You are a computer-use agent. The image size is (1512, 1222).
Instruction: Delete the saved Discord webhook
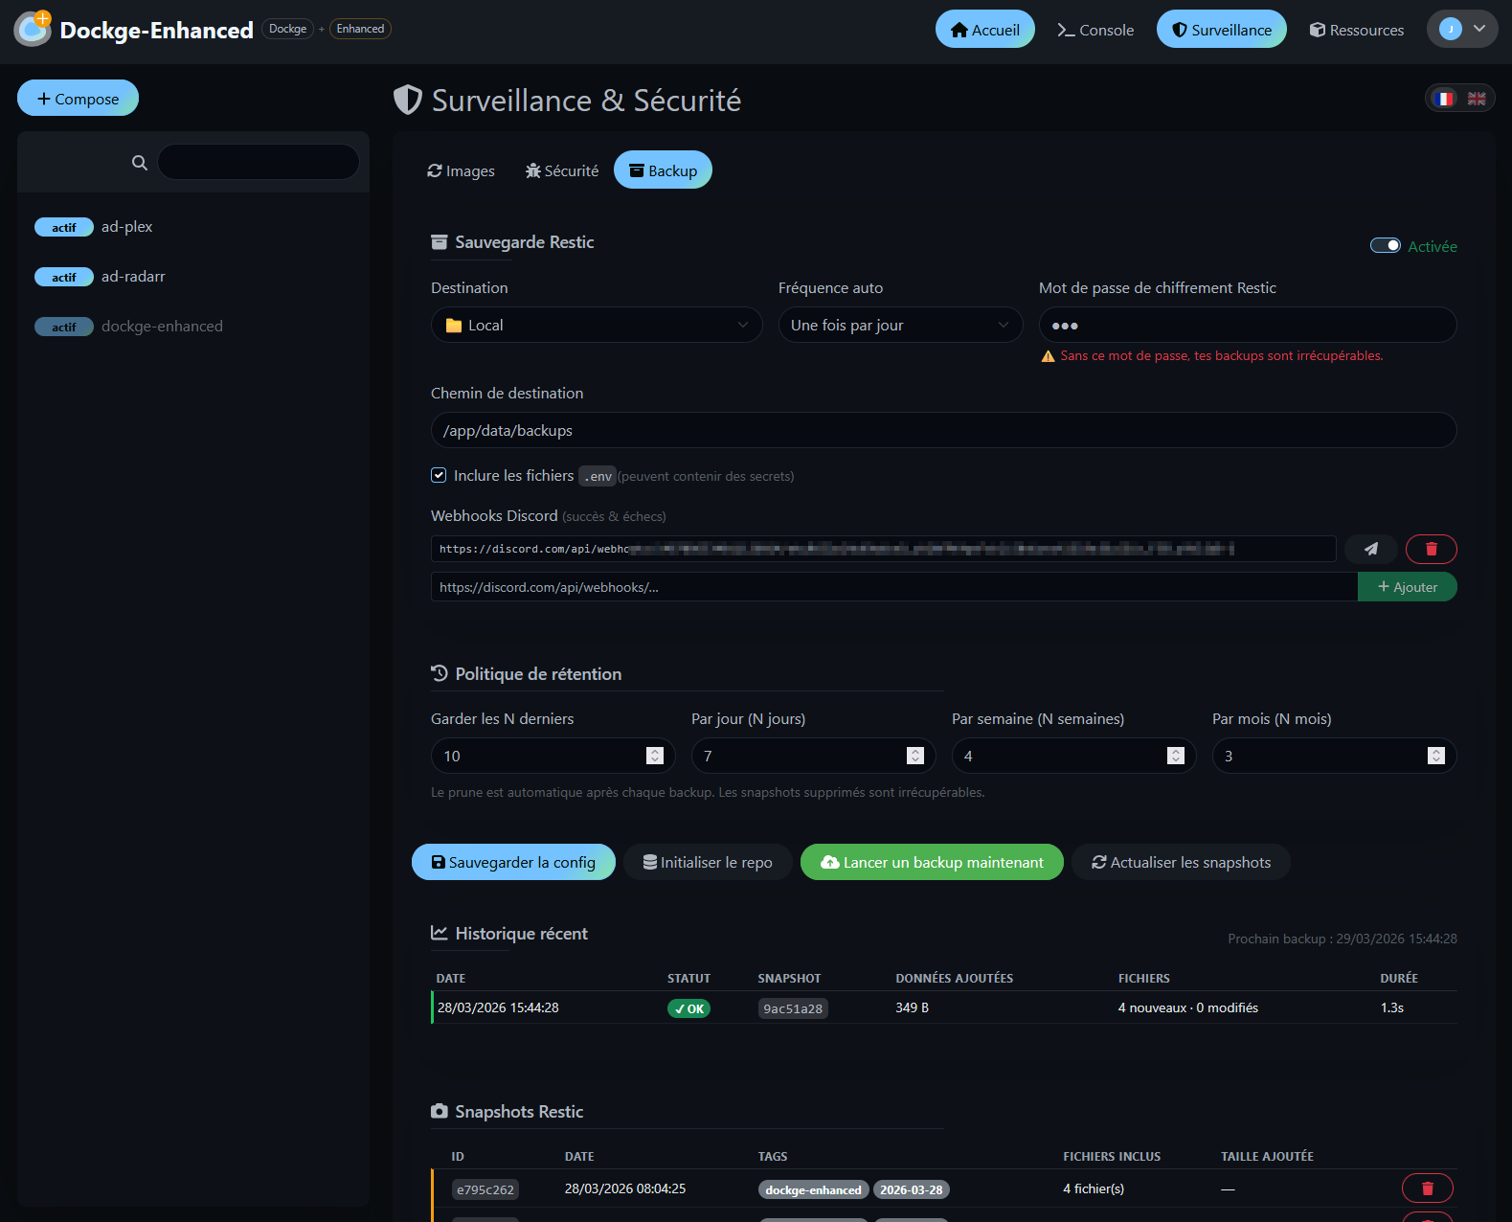click(x=1431, y=549)
